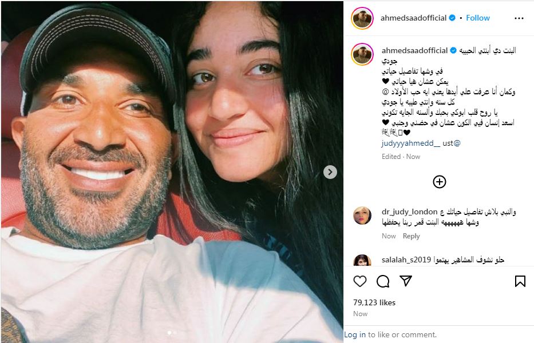Viewport: 534px width, 343px height.
Task: Open the comment bubble icon
Action: tap(383, 281)
